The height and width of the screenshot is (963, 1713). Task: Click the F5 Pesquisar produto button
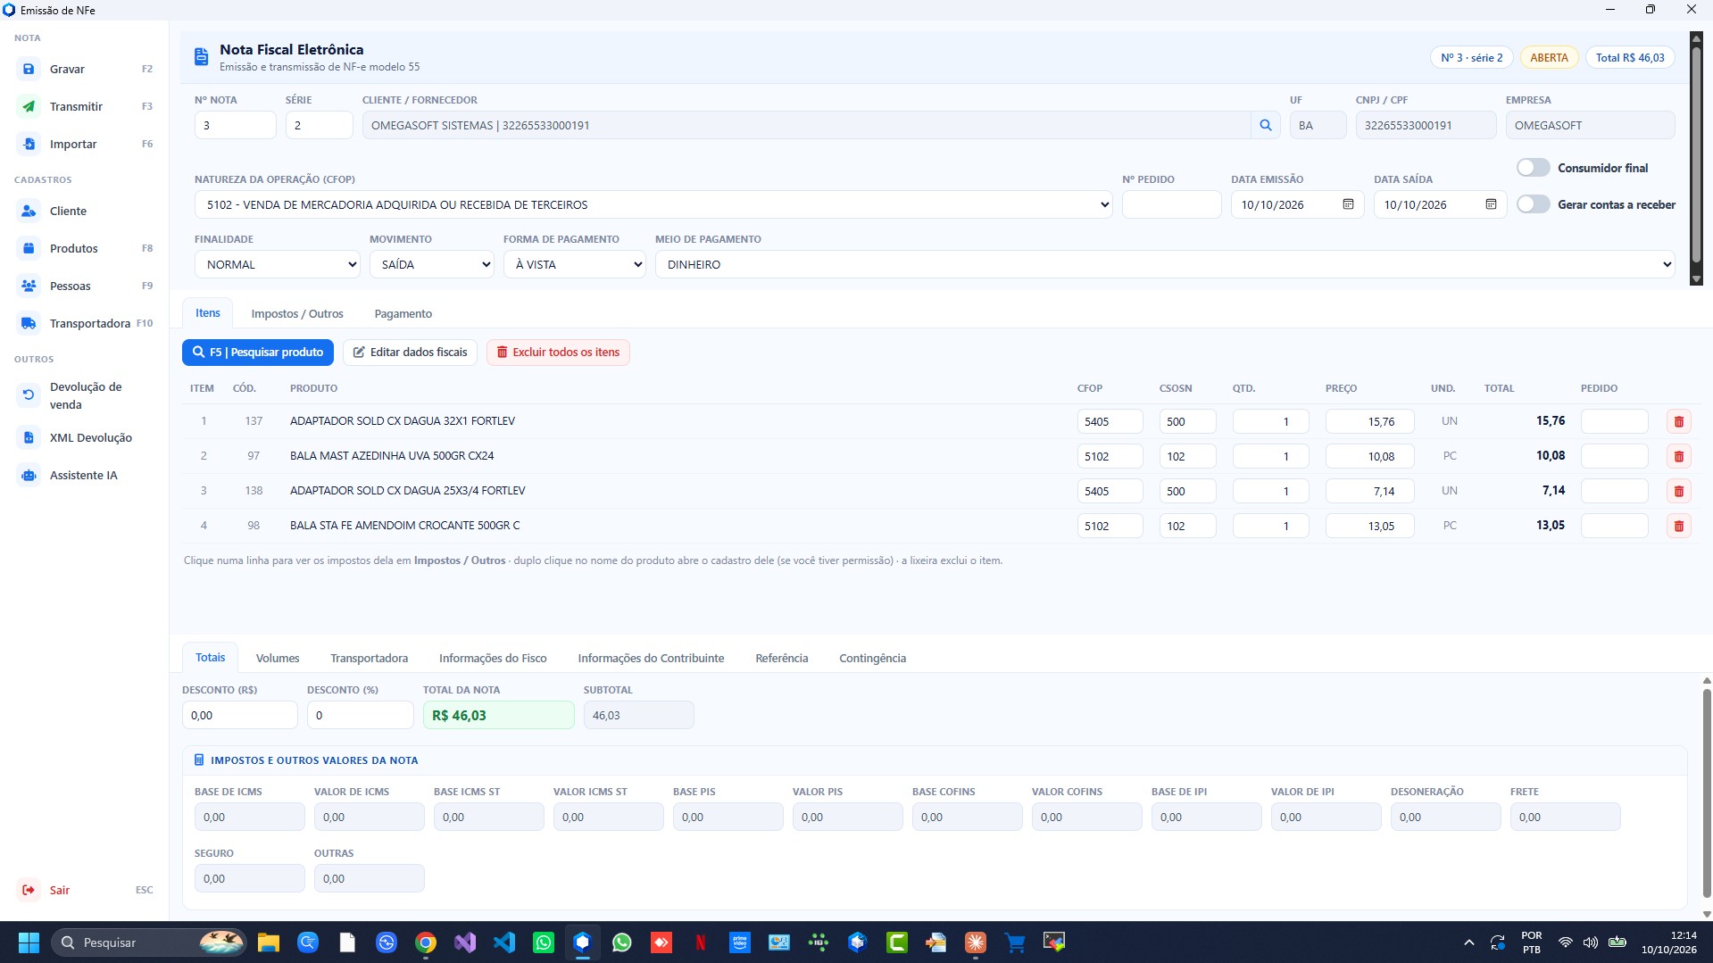click(258, 352)
